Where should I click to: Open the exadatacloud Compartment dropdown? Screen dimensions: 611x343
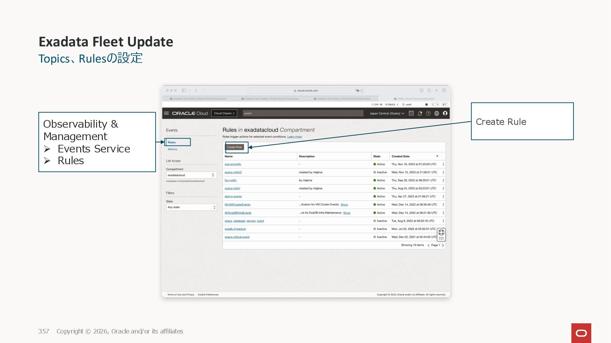coord(191,175)
